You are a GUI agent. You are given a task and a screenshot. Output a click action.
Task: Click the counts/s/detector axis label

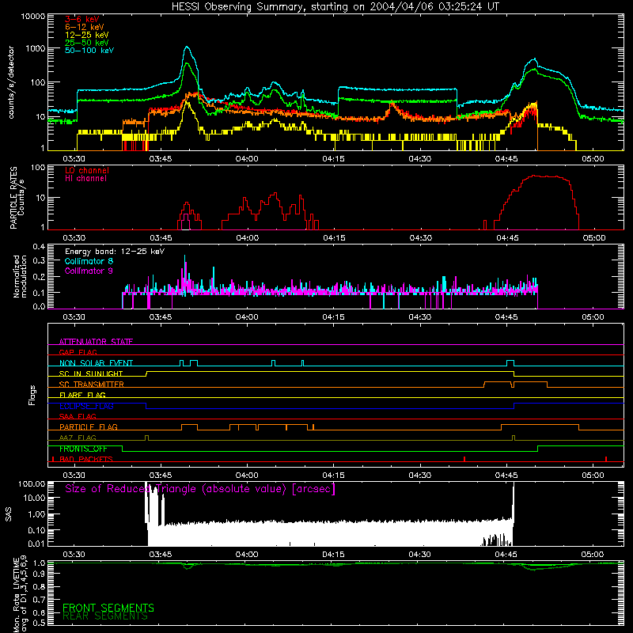pos(11,82)
